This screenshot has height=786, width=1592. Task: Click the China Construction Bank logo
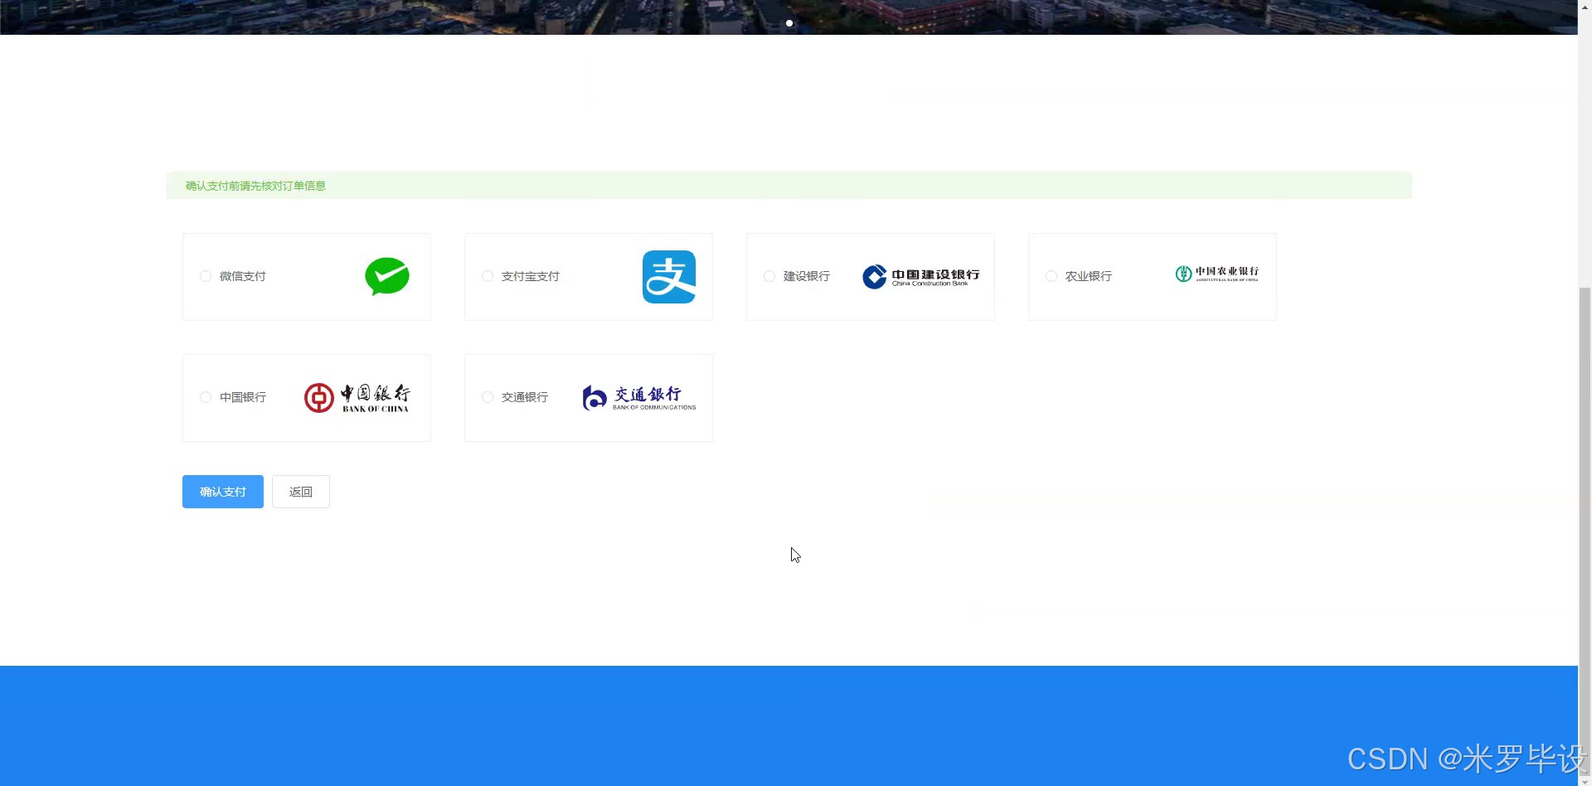pyautogui.click(x=920, y=277)
